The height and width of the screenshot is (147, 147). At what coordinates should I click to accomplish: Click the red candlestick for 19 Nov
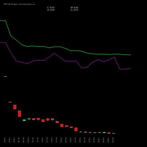click(x=62, y=126)
